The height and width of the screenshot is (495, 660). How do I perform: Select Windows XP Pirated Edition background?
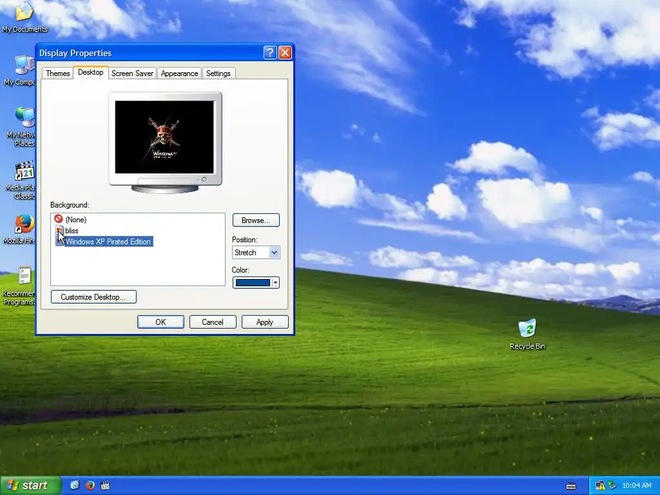108,242
